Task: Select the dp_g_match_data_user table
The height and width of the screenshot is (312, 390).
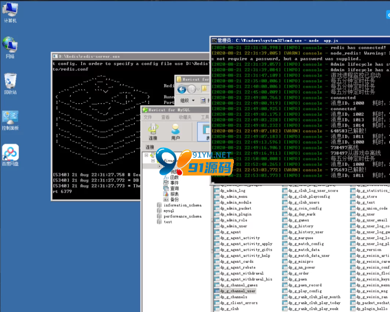Action: pyautogui.click(x=308, y=256)
